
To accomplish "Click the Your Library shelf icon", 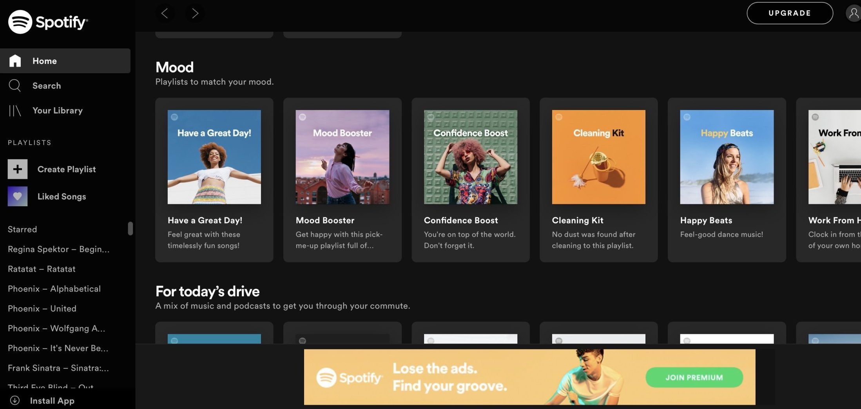I will (x=15, y=110).
